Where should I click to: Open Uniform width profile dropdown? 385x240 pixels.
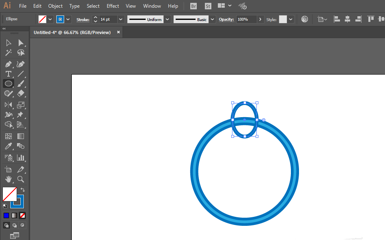(168, 19)
